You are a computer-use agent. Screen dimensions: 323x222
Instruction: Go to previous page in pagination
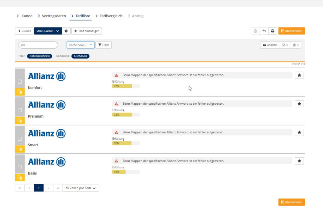click(29, 188)
